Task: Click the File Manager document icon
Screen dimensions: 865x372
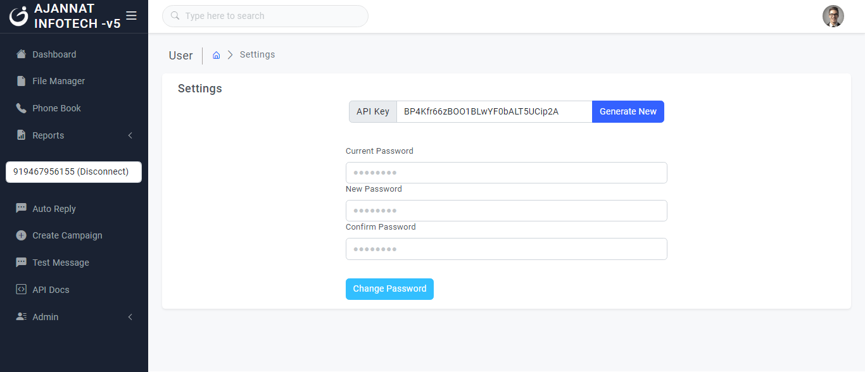Action: click(21, 81)
